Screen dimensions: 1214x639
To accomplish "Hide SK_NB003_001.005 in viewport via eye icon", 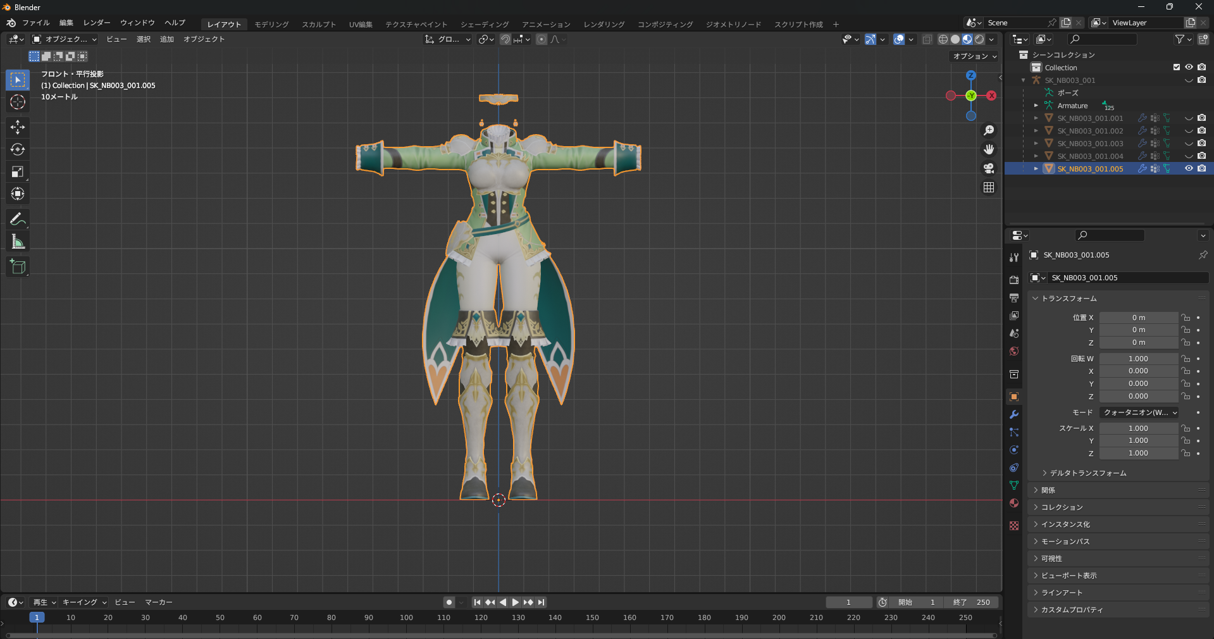I will pyautogui.click(x=1189, y=169).
